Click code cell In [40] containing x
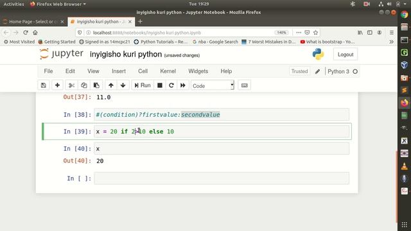Viewport: 411px width, 231px height. pos(222,149)
